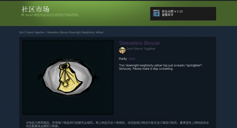Screen dimensions: 237x128
Task: Click the Spiffy rarity value
Action: point(132,59)
